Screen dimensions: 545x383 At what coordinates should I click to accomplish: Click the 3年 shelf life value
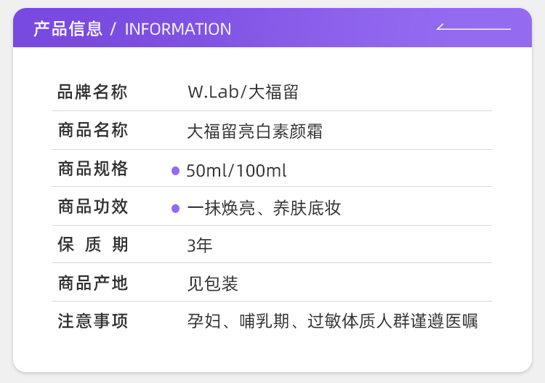[x=200, y=246]
